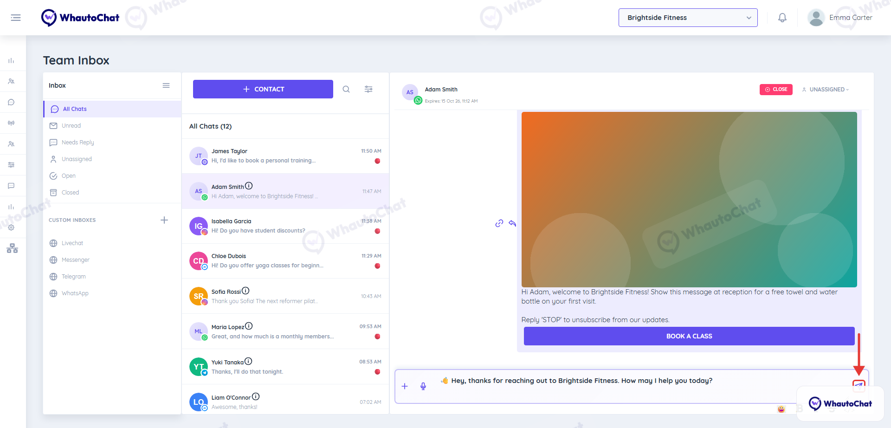
Task: Copy the message link icon
Action: pyautogui.click(x=499, y=223)
